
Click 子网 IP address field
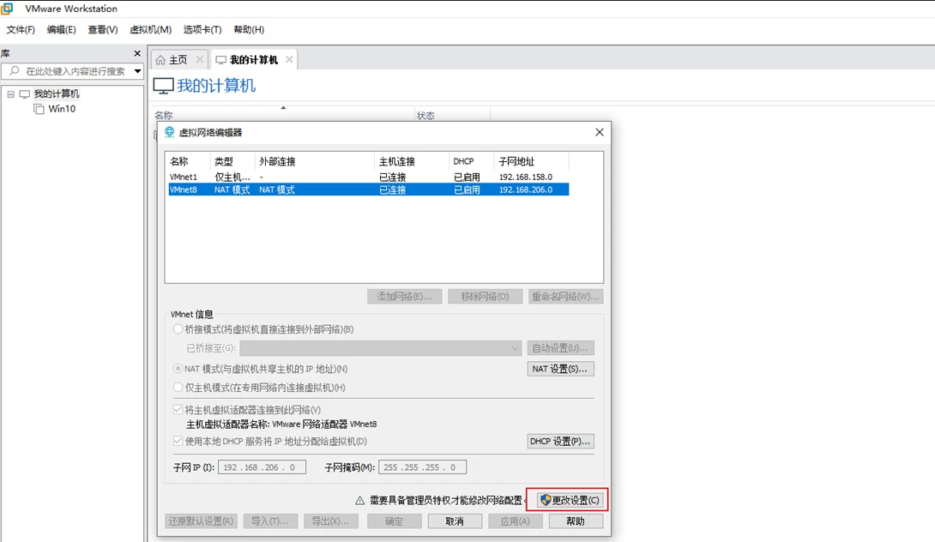click(x=262, y=467)
